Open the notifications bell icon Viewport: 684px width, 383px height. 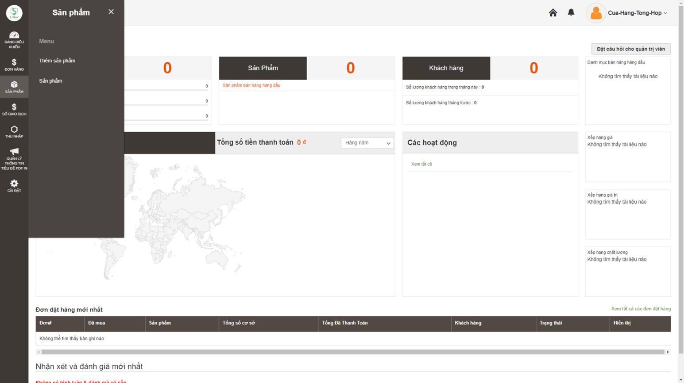click(x=571, y=12)
